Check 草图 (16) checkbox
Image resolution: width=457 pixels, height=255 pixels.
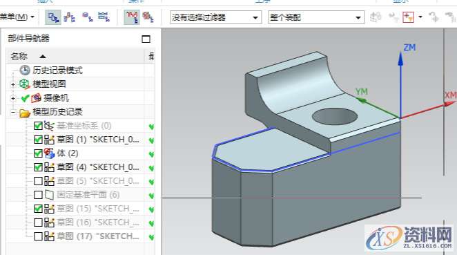click(38, 223)
